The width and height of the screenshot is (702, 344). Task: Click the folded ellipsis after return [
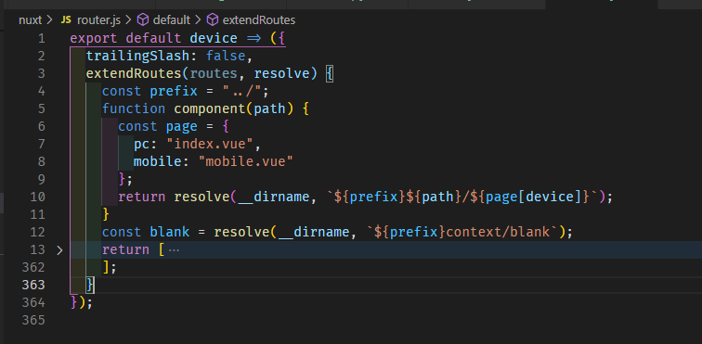coord(174,249)
